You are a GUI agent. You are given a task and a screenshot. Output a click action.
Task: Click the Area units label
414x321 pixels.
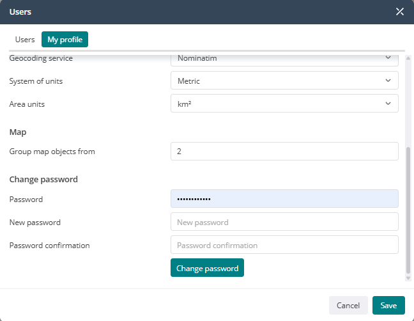coord(27,104)
